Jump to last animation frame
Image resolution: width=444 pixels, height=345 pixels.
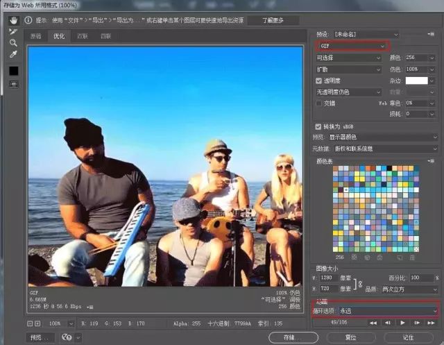tap(431, 323)
